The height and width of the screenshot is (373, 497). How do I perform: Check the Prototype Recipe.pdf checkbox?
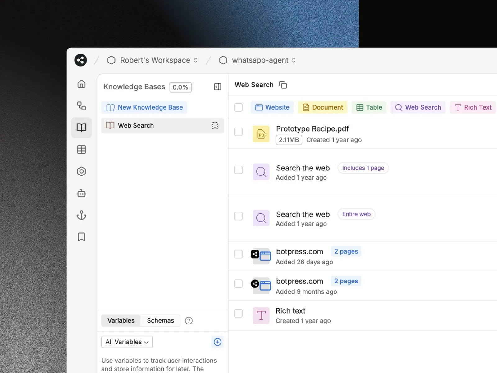click(x=238, y=132)
